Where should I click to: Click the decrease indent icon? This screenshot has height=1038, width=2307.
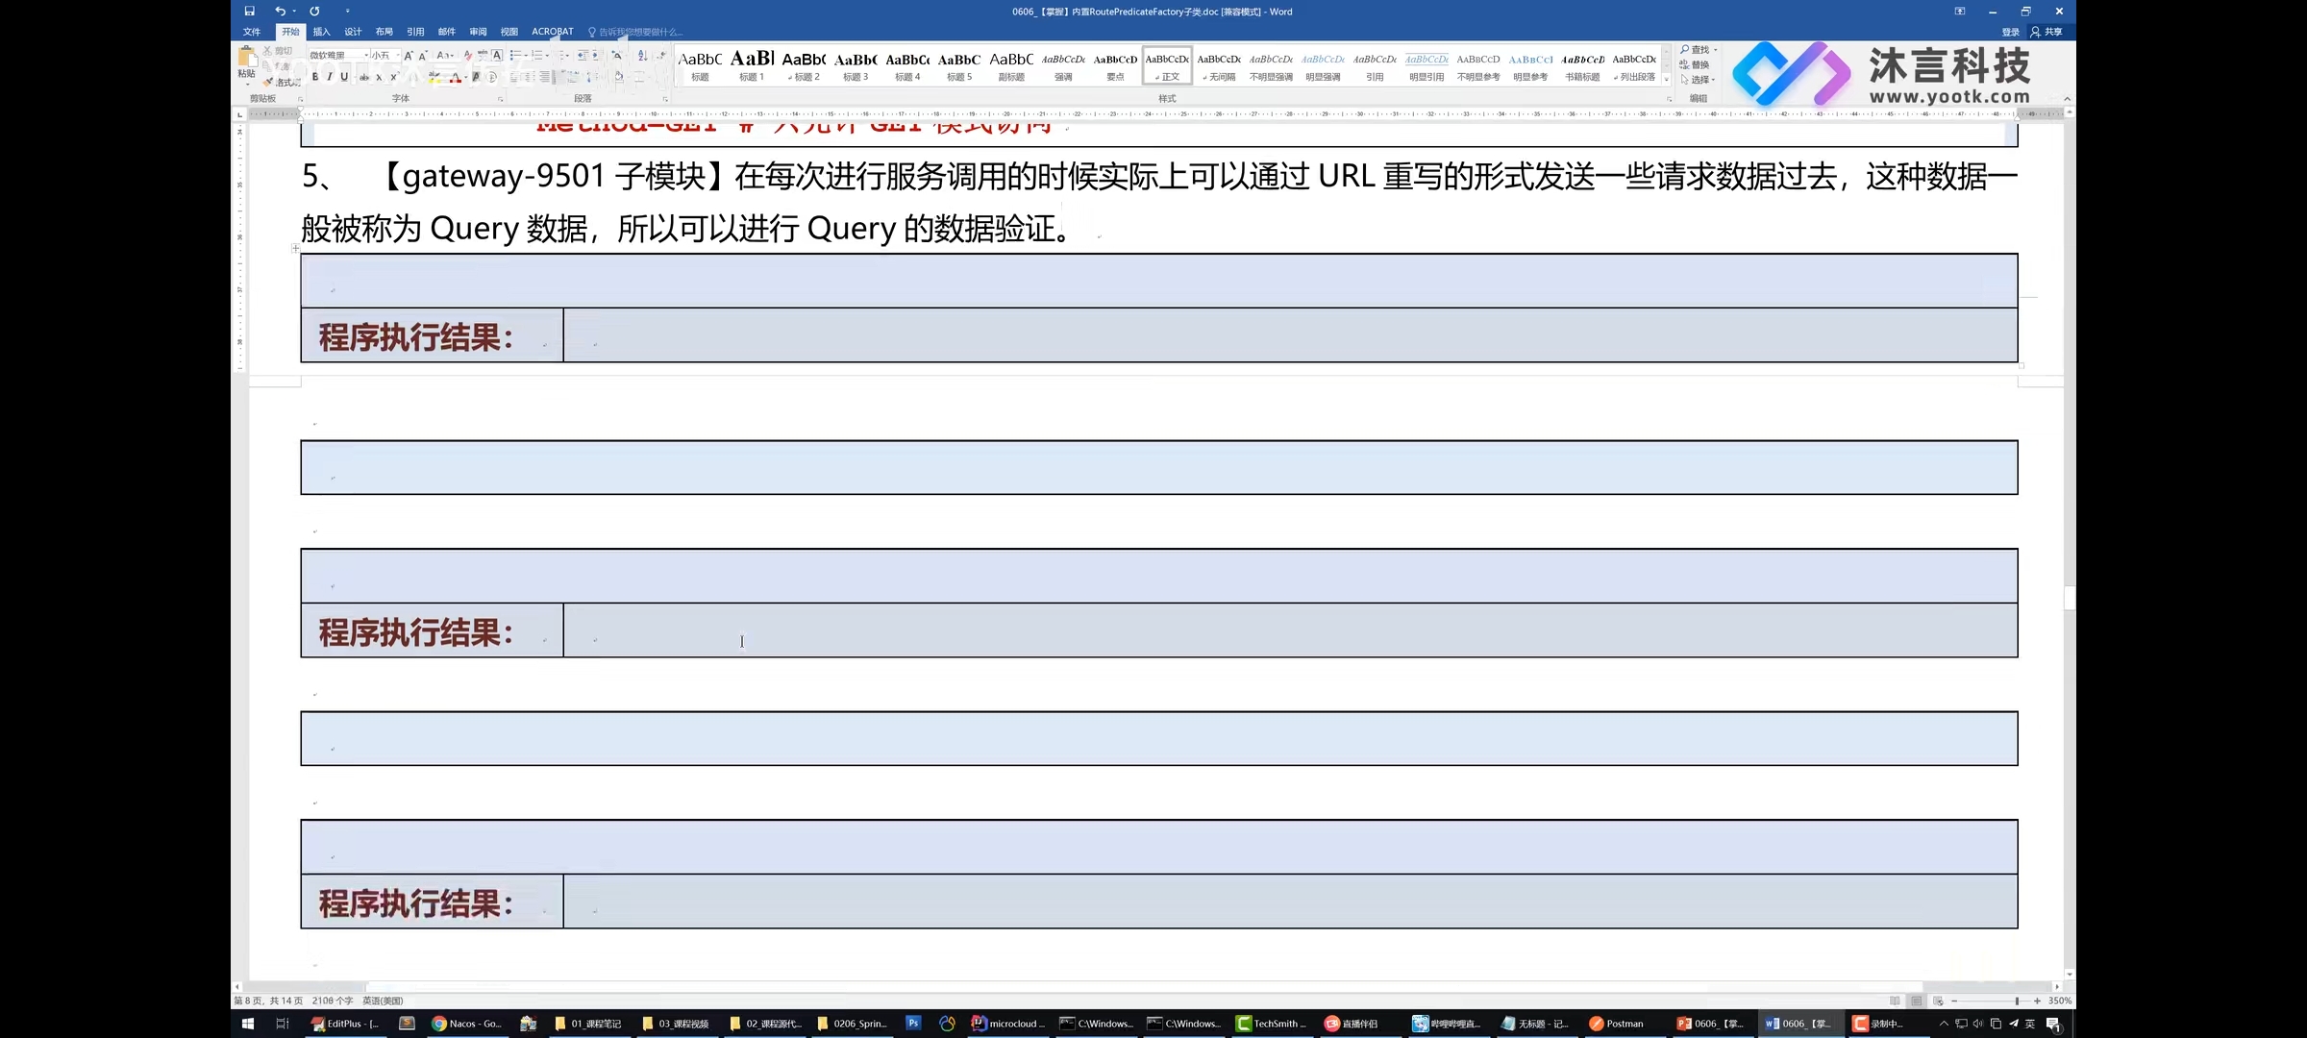point(582,56)
